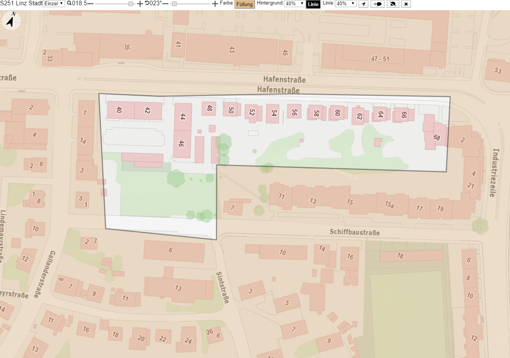Click the black Linie color button
The height and width of the screenshot is (358, 510).
(x=313, y=5)
